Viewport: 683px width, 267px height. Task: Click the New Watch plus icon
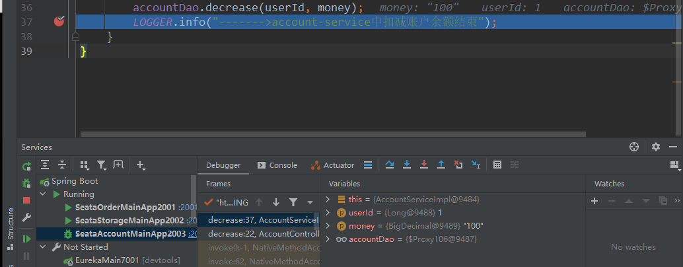(594, 201)
